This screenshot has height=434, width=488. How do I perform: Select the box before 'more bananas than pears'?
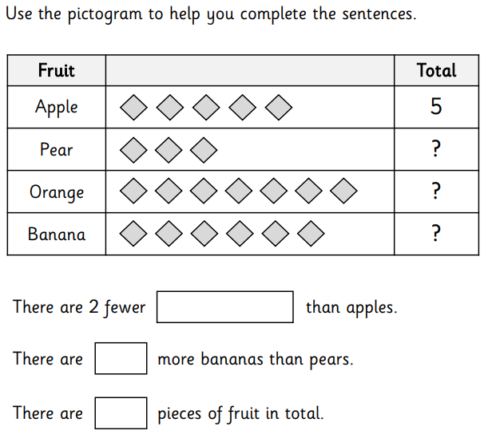point(121,358)
